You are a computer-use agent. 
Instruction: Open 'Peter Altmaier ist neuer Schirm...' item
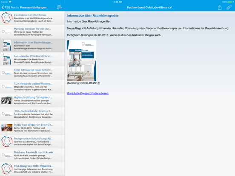click(x=32, y=73)
